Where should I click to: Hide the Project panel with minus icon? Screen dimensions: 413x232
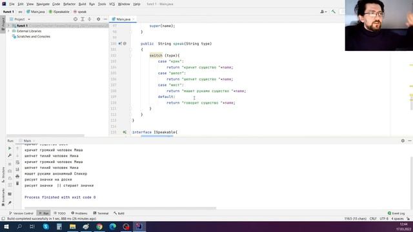105,19
